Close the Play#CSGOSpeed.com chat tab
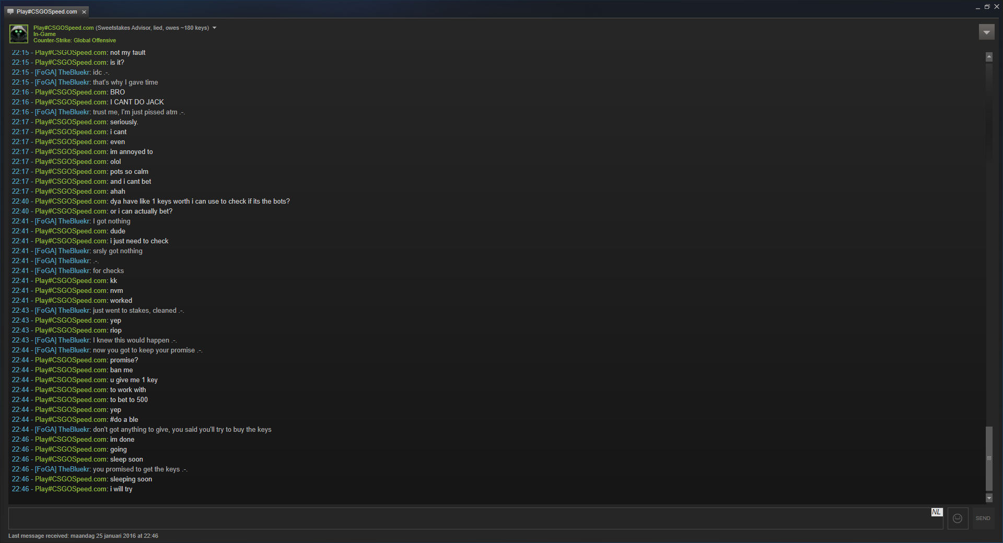Image resolution: width=1003 pixels, height=543 pixels. pos(84,11)
